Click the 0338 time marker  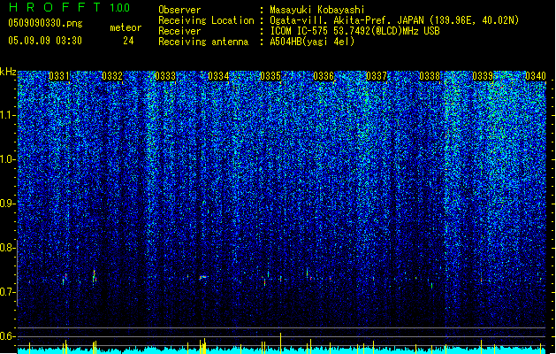[x=430, y=76]
